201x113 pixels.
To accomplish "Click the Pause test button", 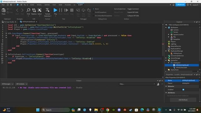I will tap(61, 10).
